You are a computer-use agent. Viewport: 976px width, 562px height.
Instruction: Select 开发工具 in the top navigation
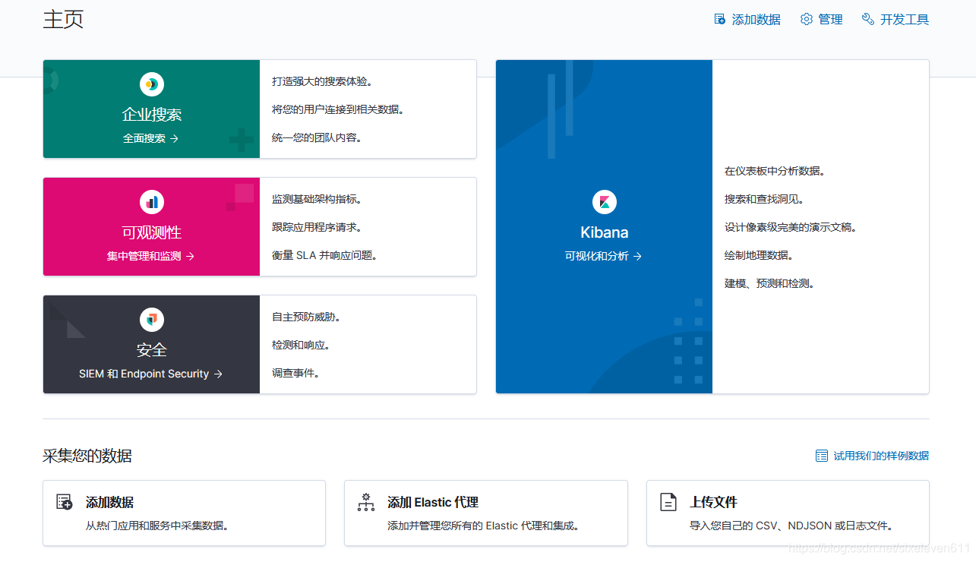click(x=904, y=18)
